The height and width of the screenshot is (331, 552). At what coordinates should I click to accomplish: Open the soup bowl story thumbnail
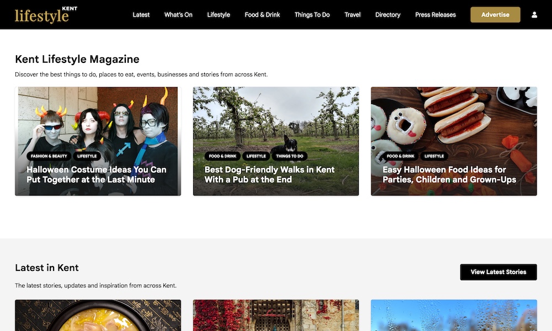(98, 315)
